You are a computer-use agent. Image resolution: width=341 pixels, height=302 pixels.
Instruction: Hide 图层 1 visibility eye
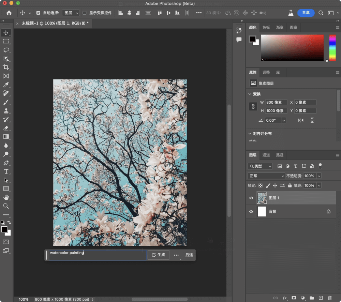pos(251,198)
